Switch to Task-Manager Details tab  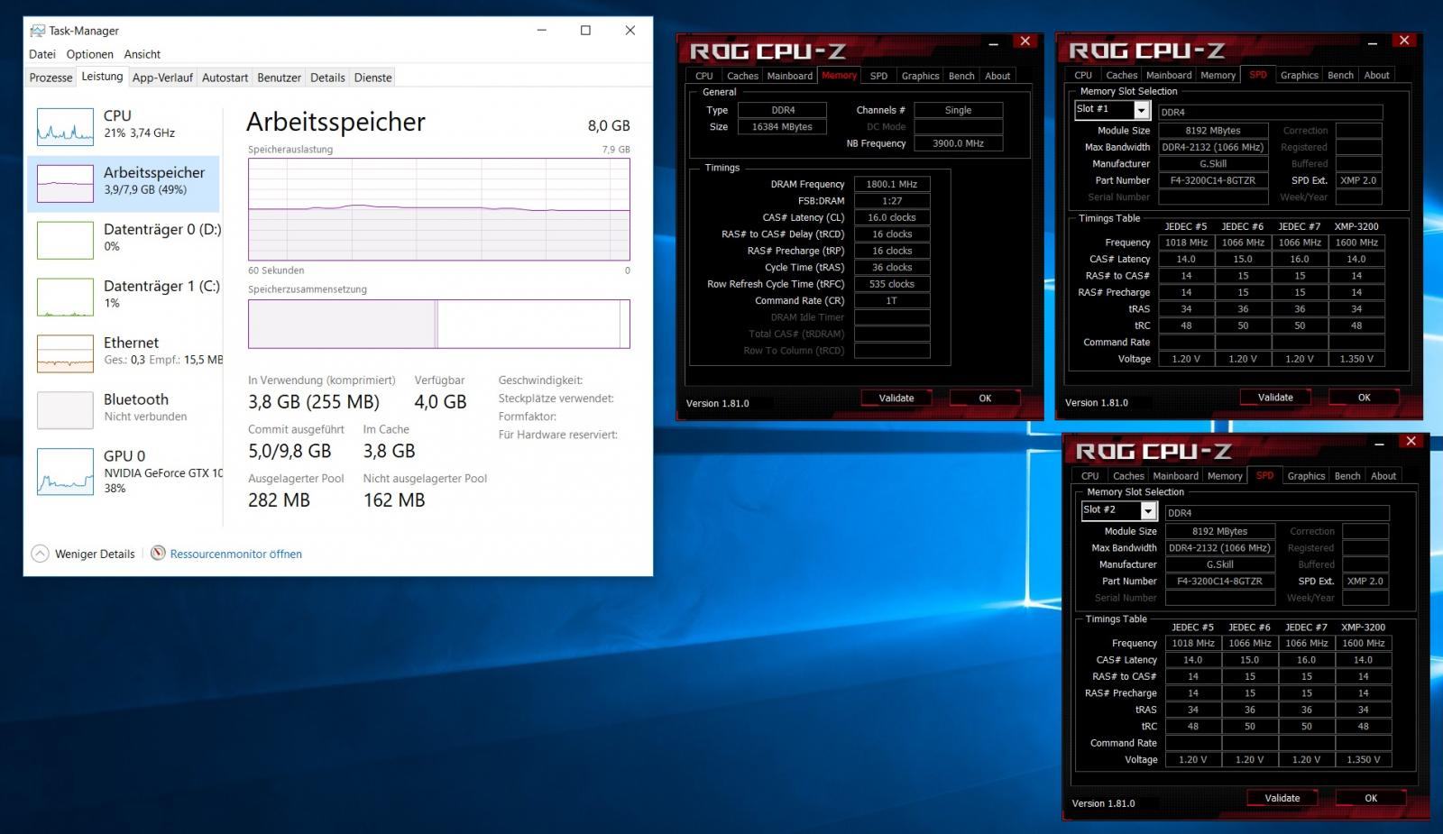pyautogui.click(x=327, y=78)
